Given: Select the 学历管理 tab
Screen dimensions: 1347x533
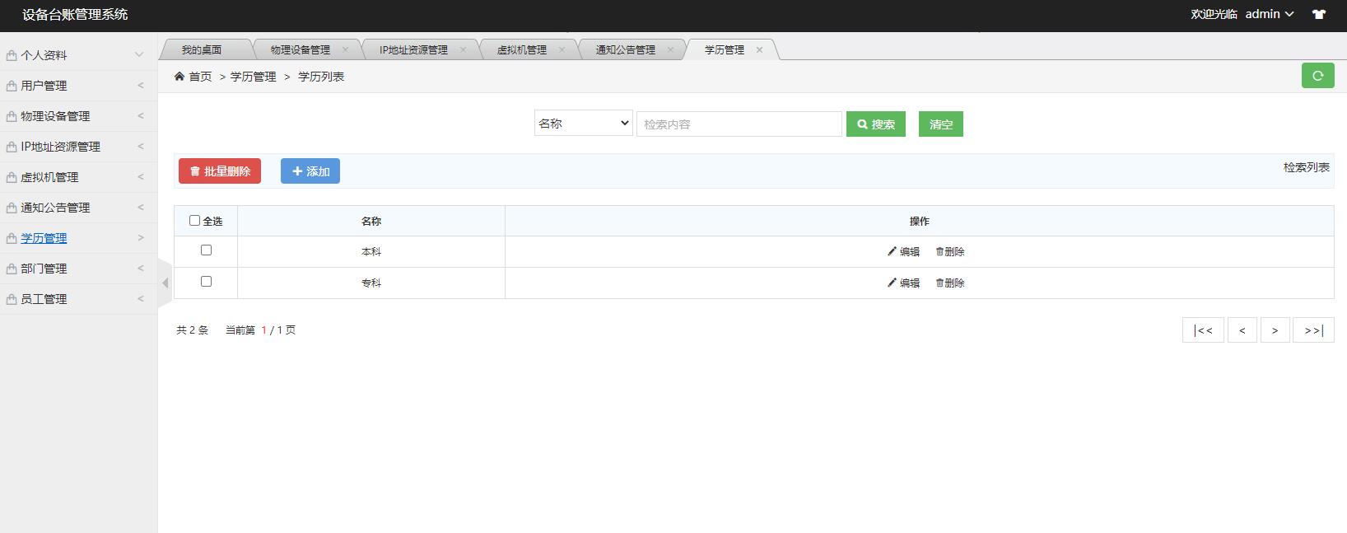Looking at the screenshot, I should (725, 49).
